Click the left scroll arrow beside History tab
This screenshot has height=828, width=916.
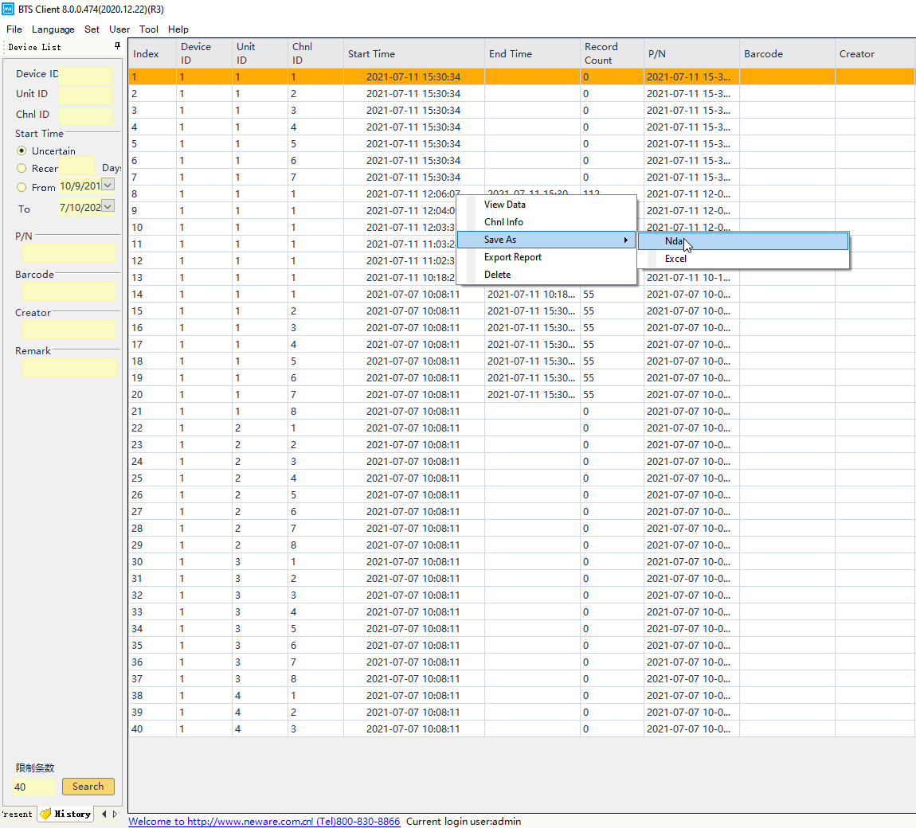(104, 814)
